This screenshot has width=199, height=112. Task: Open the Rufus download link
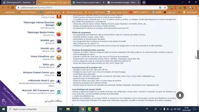(49, 64)
